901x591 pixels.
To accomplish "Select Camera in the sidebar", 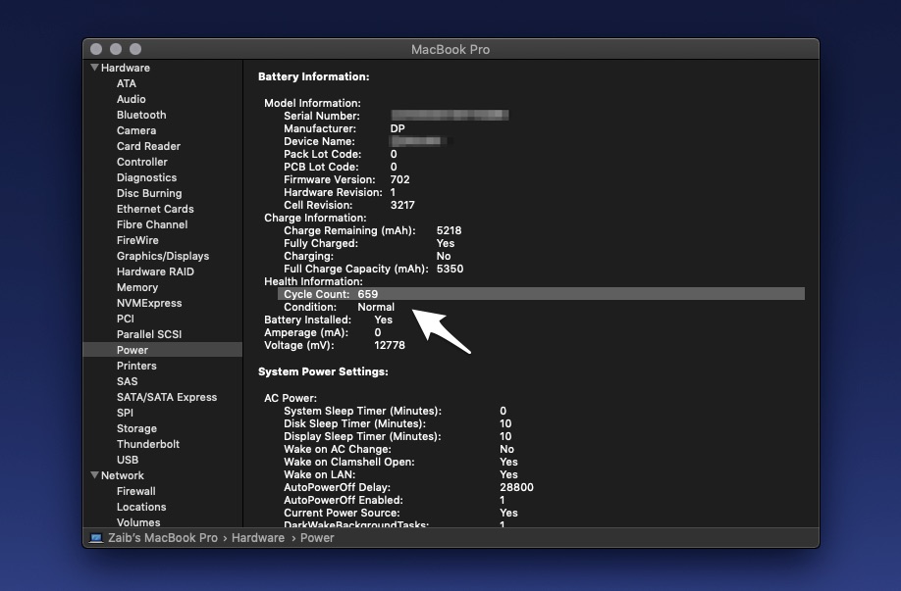I will (136, 130).
